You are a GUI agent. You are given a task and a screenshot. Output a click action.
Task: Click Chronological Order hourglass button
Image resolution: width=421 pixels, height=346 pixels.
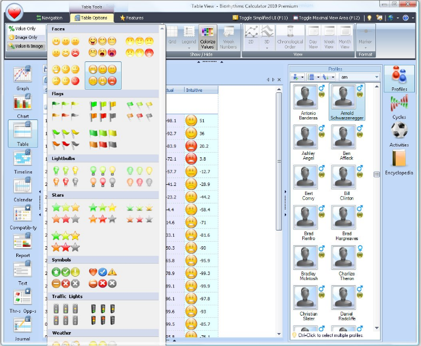coord(290,38)
